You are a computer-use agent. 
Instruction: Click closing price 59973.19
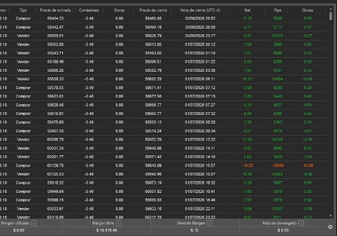(153, 183)
